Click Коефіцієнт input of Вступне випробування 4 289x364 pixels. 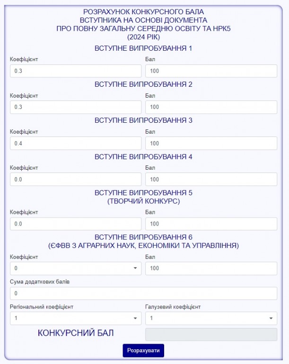[75, 179]
